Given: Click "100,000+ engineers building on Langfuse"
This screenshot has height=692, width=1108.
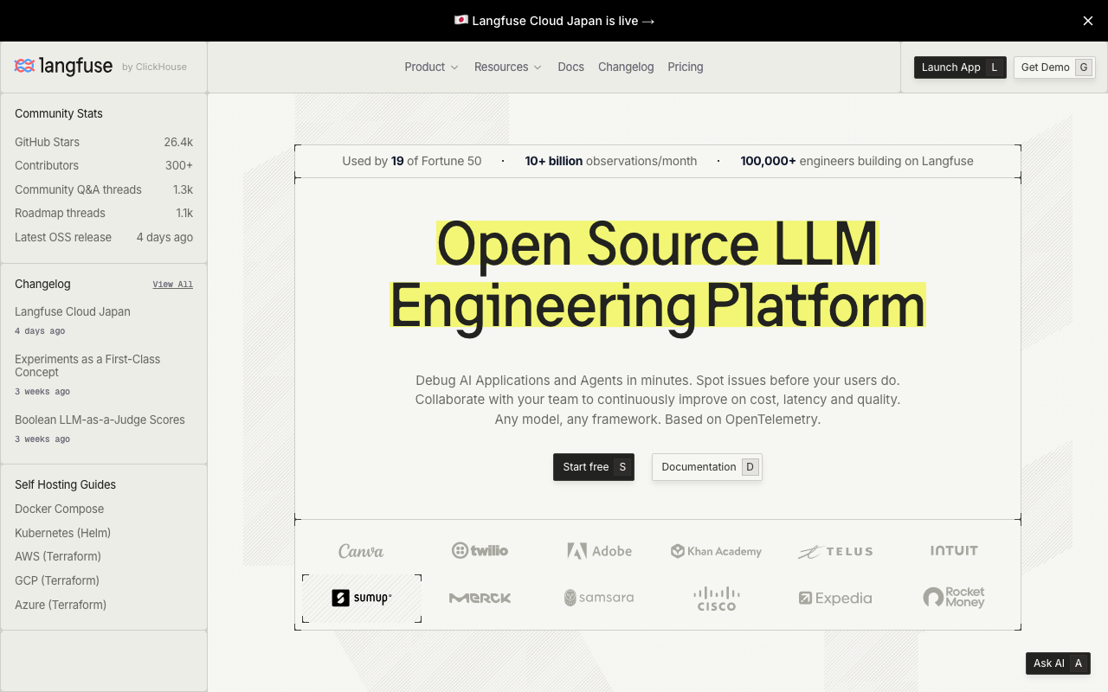Looking at the screenshot, I should coord(857,161).
